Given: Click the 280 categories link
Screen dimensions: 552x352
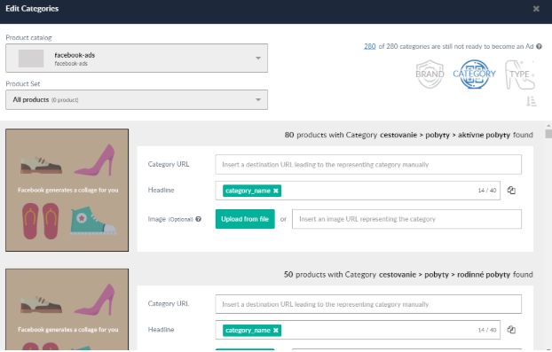Looking at the screenshot, I should pos(370,46).
